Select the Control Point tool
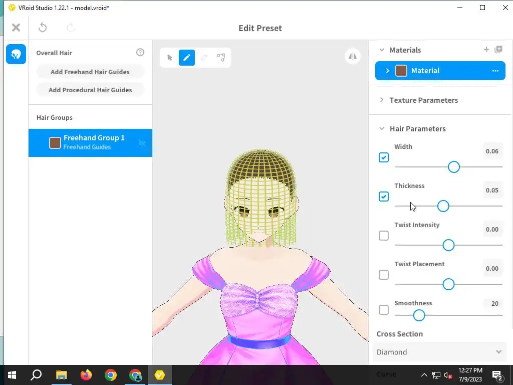Screen dimensions: 513x385 (221, 58)
